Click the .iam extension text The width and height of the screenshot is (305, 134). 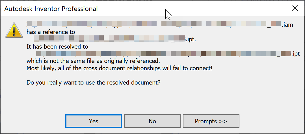pyautogui.click(x=287, y=25)
